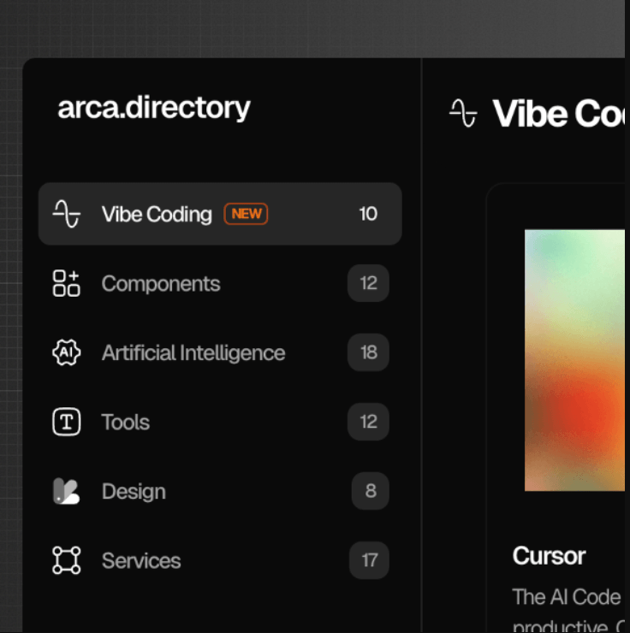Click the arca.directory logo

click(154, 108)
